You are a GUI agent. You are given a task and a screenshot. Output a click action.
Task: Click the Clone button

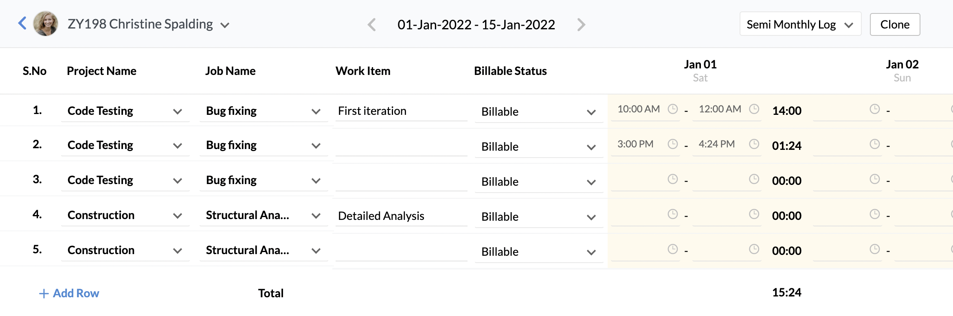coord(895,24)
